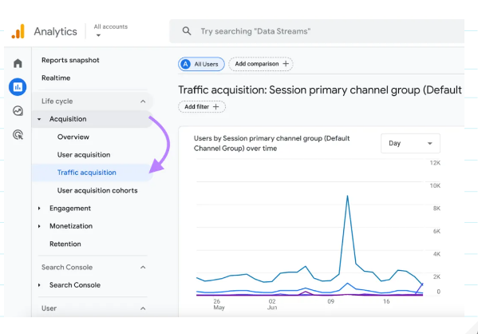Select the Reports bar-chart icon
Image resolution: width=478 pixels, height=334 pixels.
pos(18,87)
